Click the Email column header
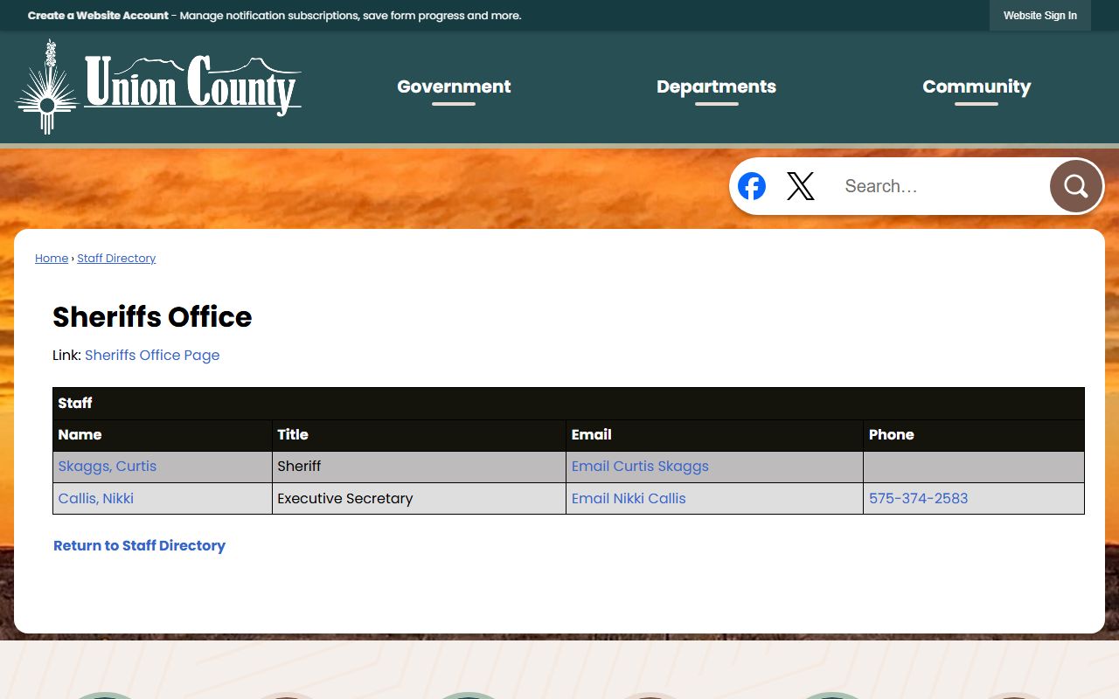Screen dimensions: 1119x699 (x=714, y=435)
